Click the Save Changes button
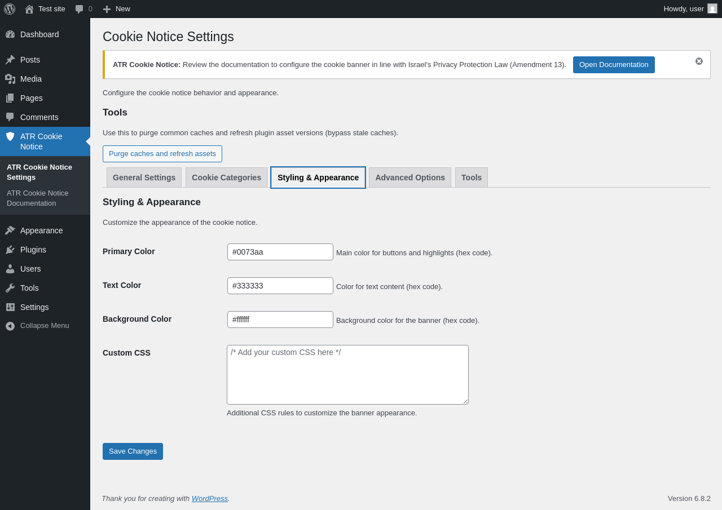Image resolution: width=722 pixels, height=510 pixels. [133, 451]
